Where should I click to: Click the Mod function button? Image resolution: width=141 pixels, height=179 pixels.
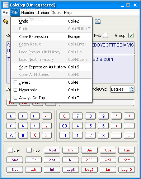[52, 150]
